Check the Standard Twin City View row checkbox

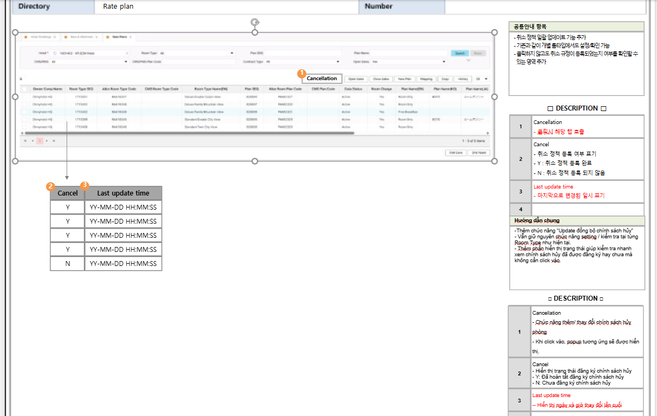coord(24,127)
